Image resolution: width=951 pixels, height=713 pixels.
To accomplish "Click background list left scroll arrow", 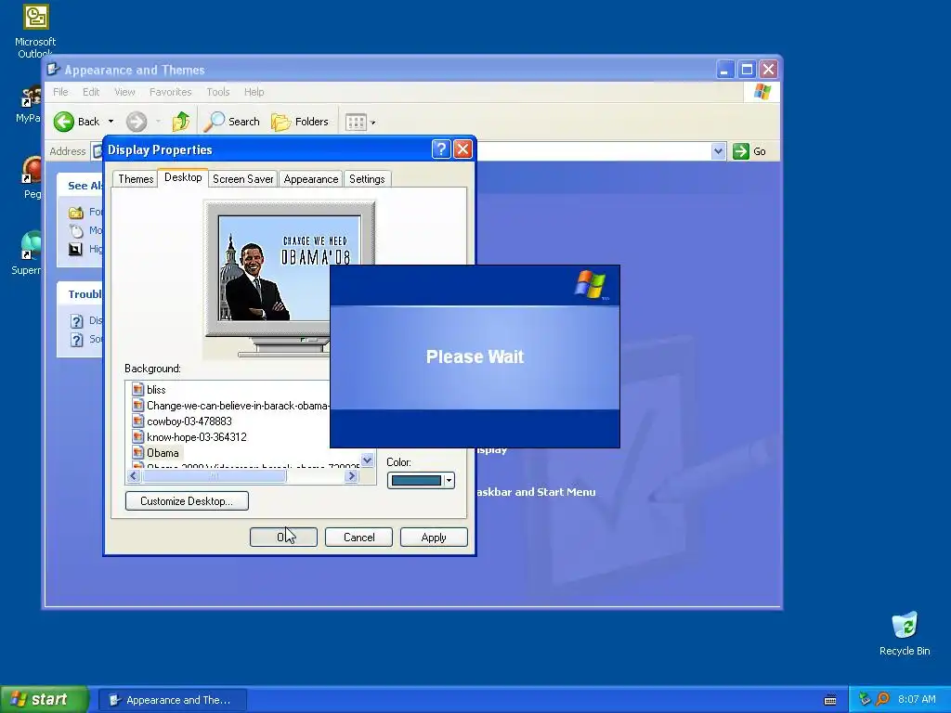I will (x=134, y=476).
